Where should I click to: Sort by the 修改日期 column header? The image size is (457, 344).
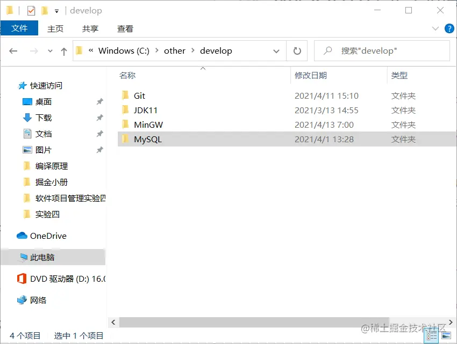click(311, 76)
